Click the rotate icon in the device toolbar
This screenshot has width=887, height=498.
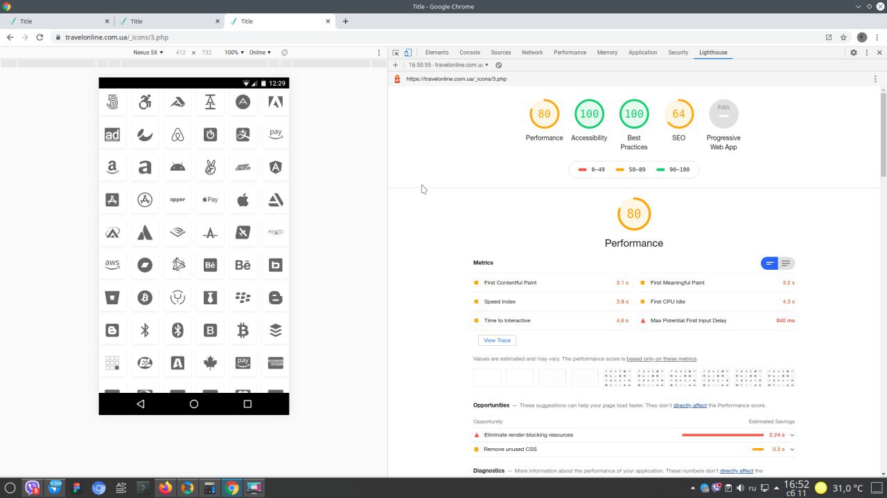pyautogui.click(x=284, y=53)
